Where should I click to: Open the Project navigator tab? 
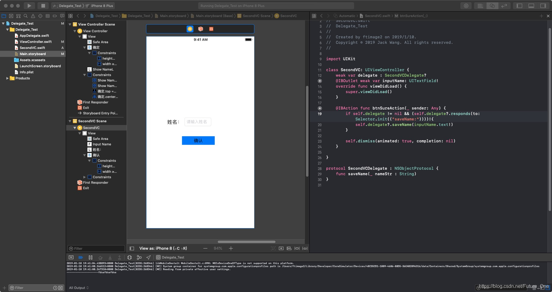point(4,16)
